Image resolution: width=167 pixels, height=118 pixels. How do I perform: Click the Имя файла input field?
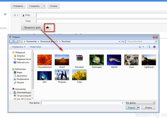pyautogui.click(x=82, y=103)
